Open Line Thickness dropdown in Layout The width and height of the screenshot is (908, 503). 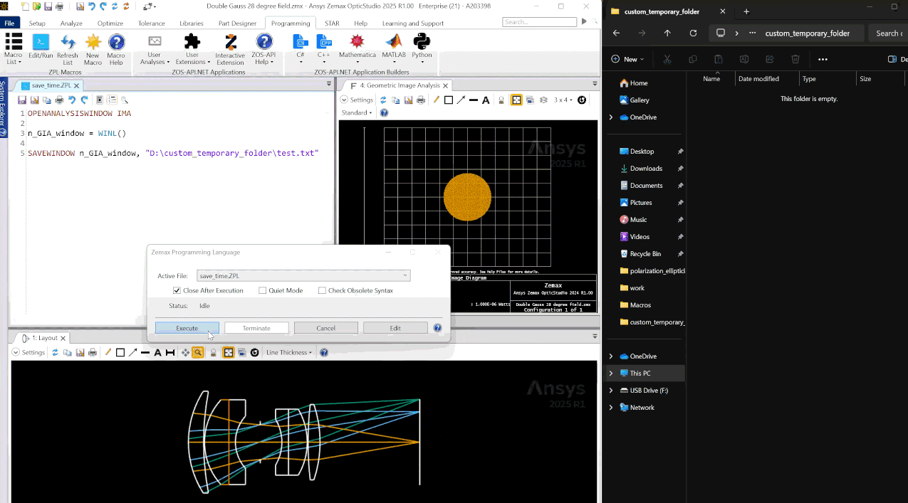click(x=288, y=352)
